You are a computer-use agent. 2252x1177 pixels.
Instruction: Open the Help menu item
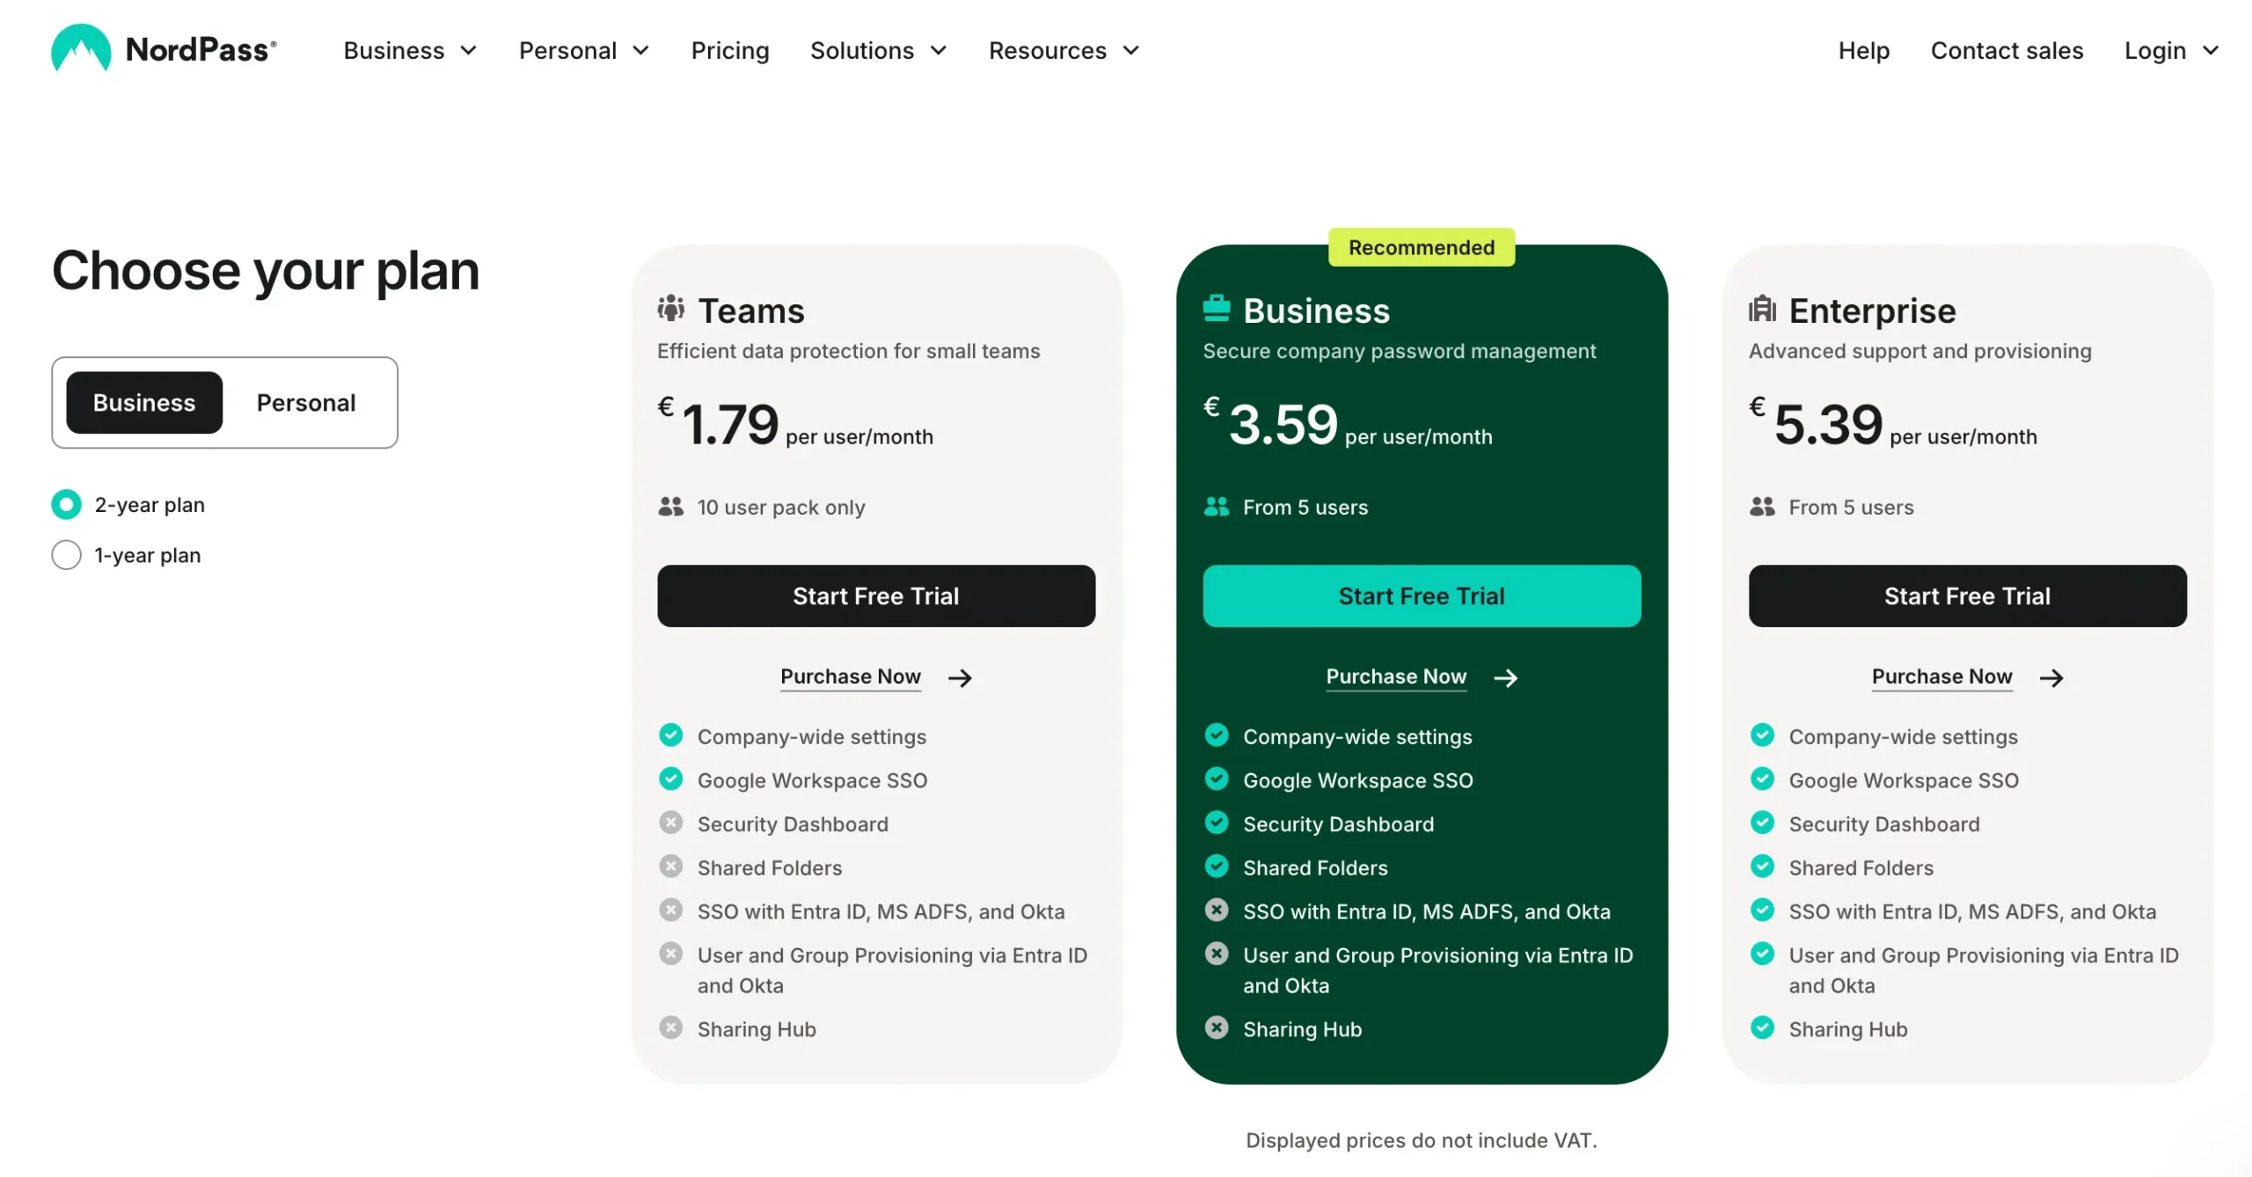pyautogui.click(x=1864, y=51)
